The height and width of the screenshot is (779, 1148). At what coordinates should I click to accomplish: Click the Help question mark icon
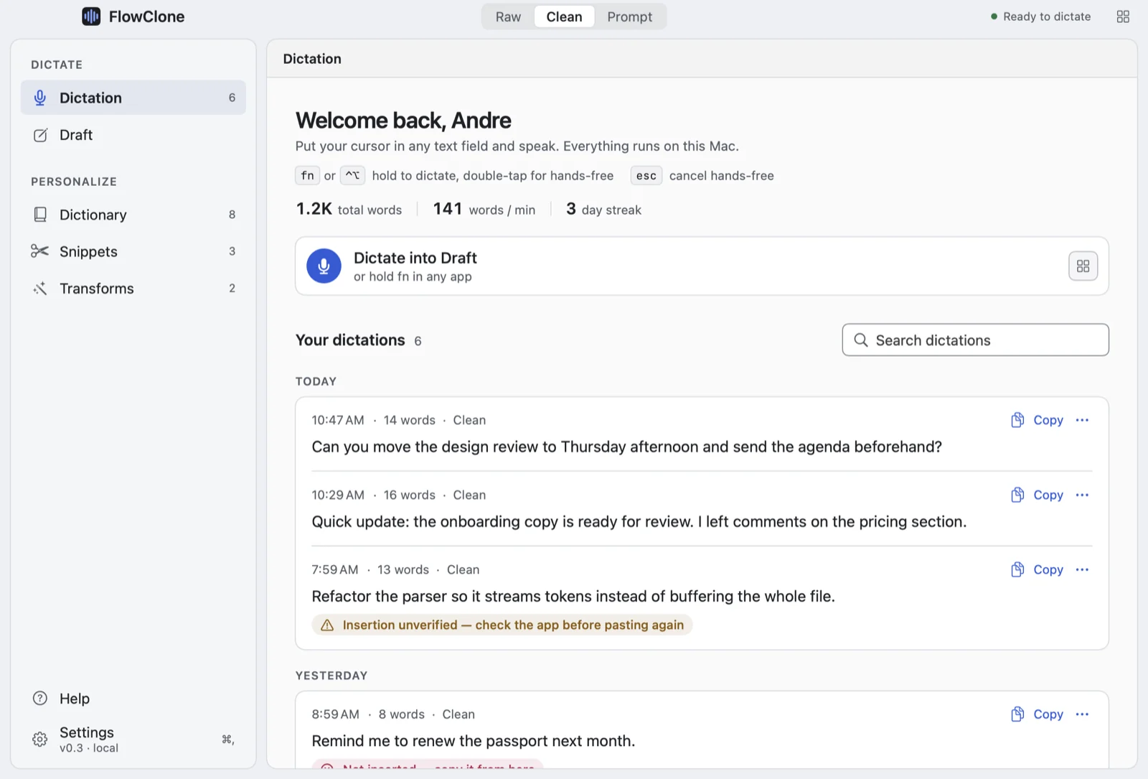point(40,699)
